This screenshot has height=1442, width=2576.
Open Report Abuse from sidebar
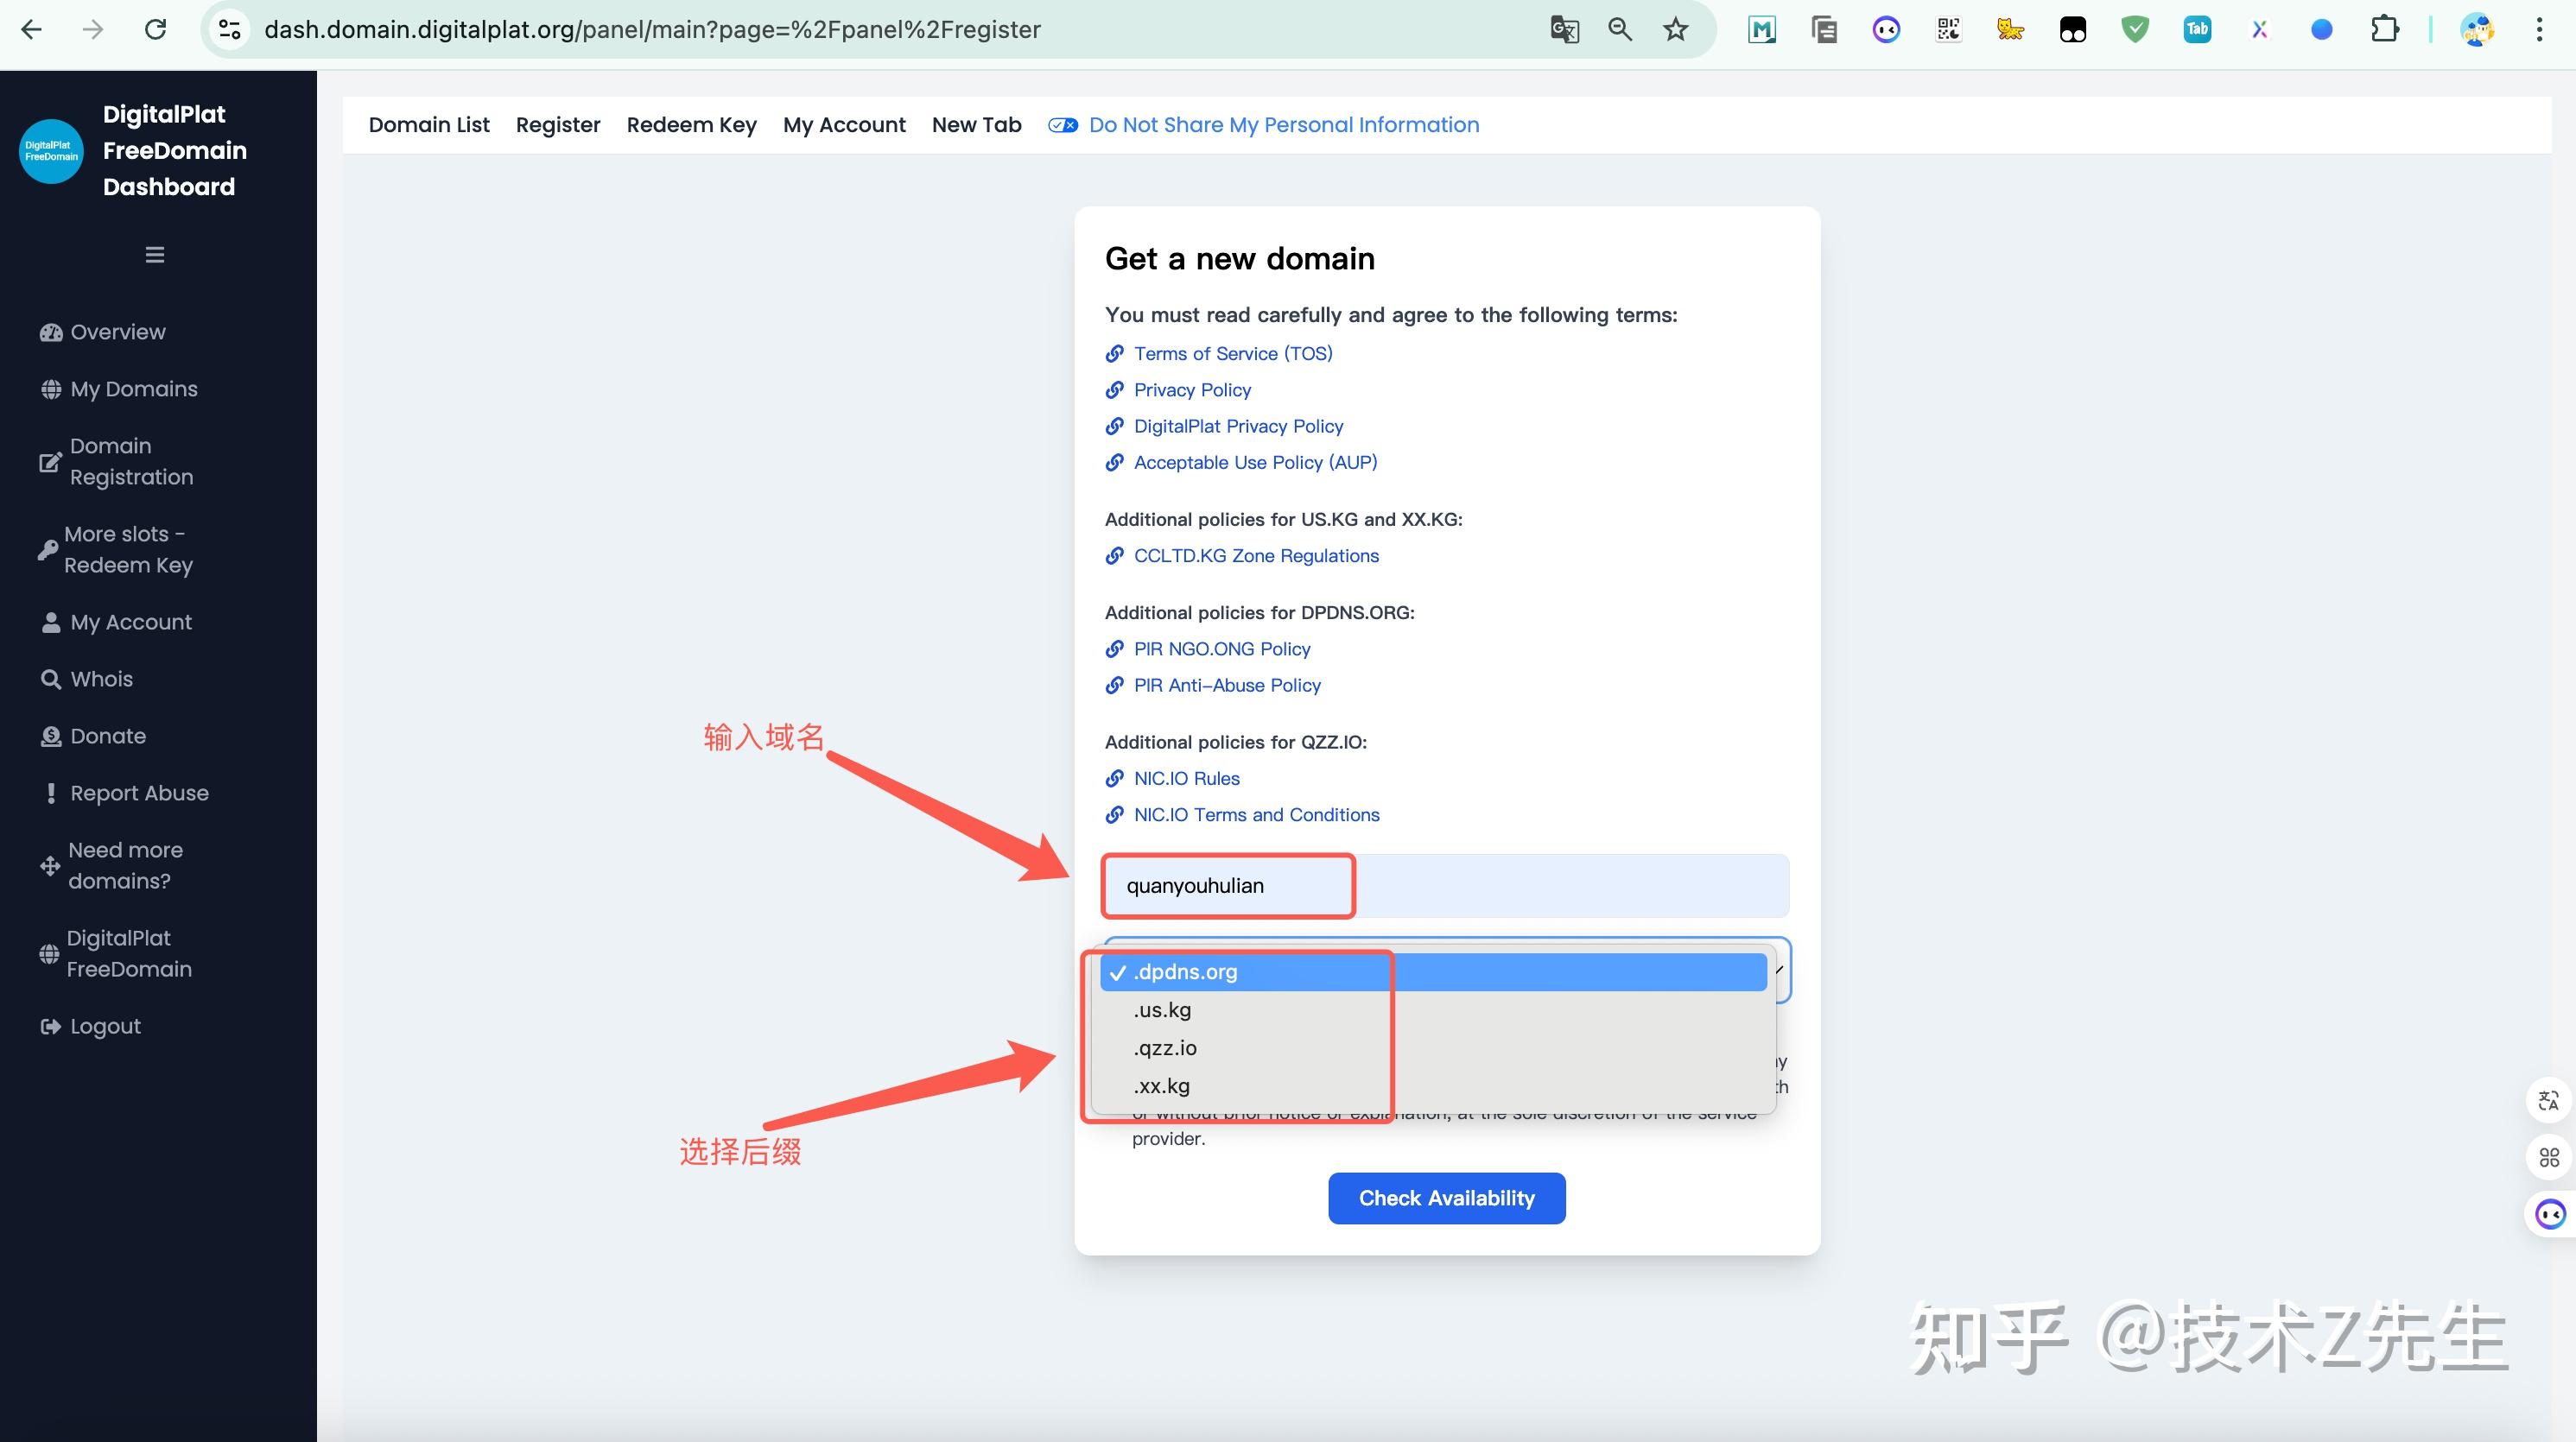click(139, 793)
